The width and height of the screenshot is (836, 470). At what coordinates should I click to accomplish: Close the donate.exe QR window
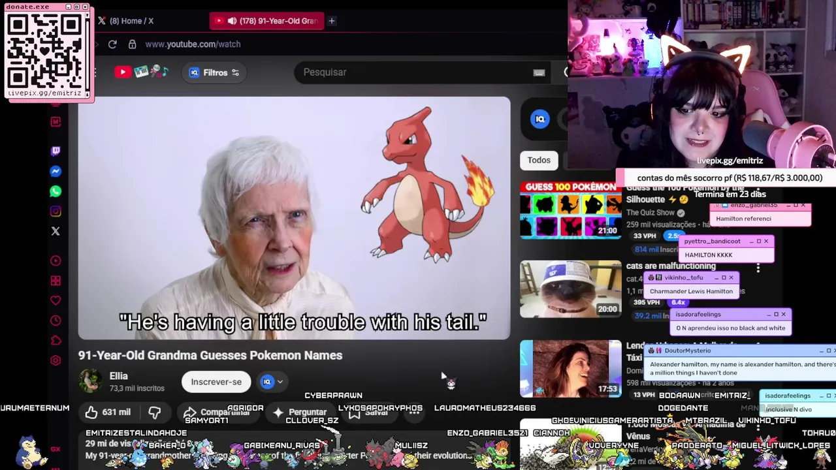pos(85,7)
